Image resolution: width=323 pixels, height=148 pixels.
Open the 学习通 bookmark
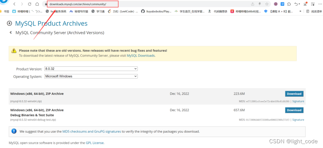[98, 12]
